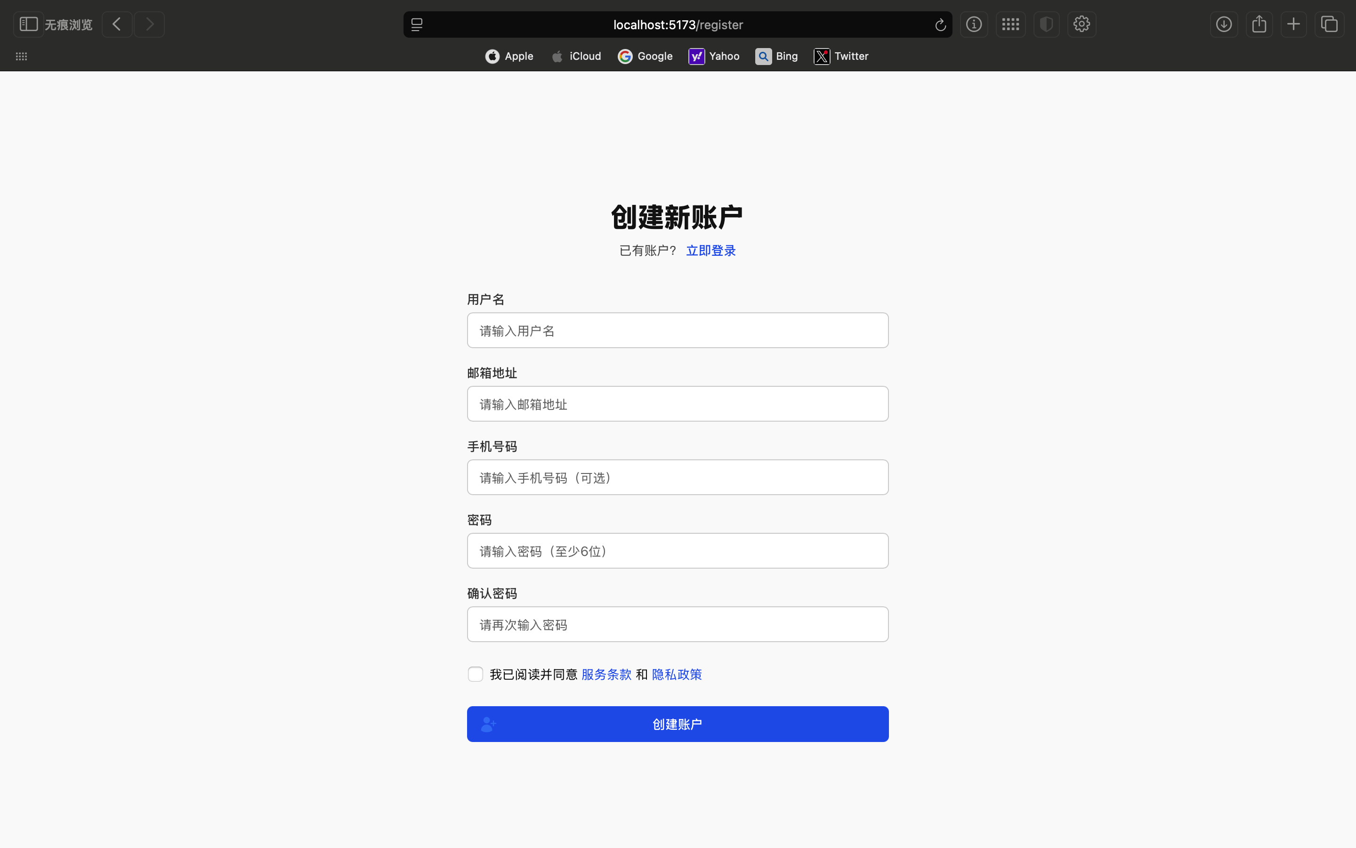This screenshot has height=848, width=1356.
Task: Open the Yahoo bookmark
Action: pyautogui.click(x=714, y=56)
